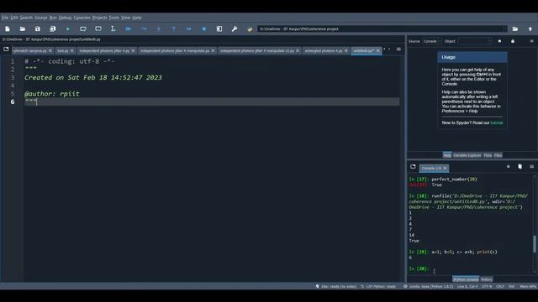
Task: Open the Projects menu
Action: (x=99, y=18)
